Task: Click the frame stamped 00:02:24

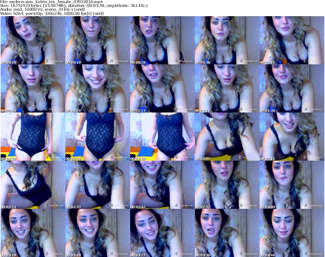Action: [x=33, y=185]
